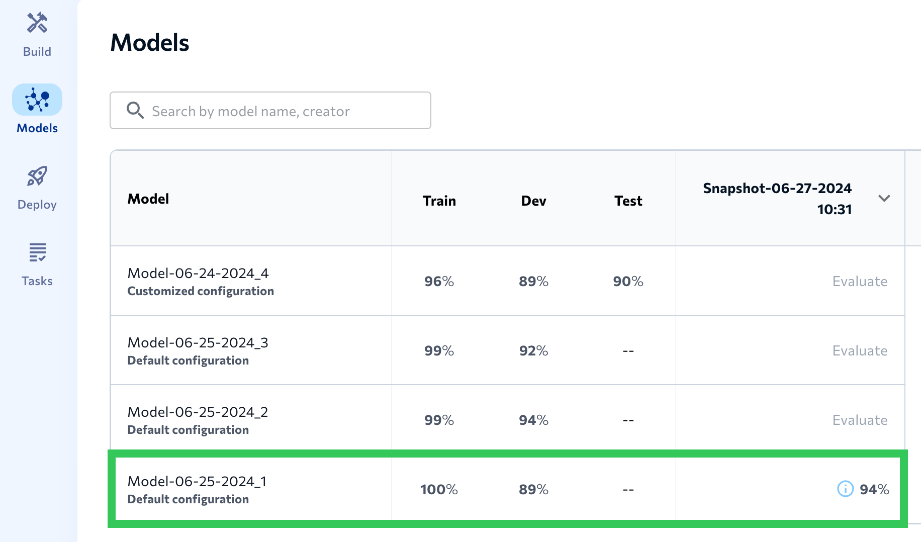This screenshot has width=921, height=542.
Task: Select the Model-06-25-2024_2 model name
Action: tap(198, 412)
